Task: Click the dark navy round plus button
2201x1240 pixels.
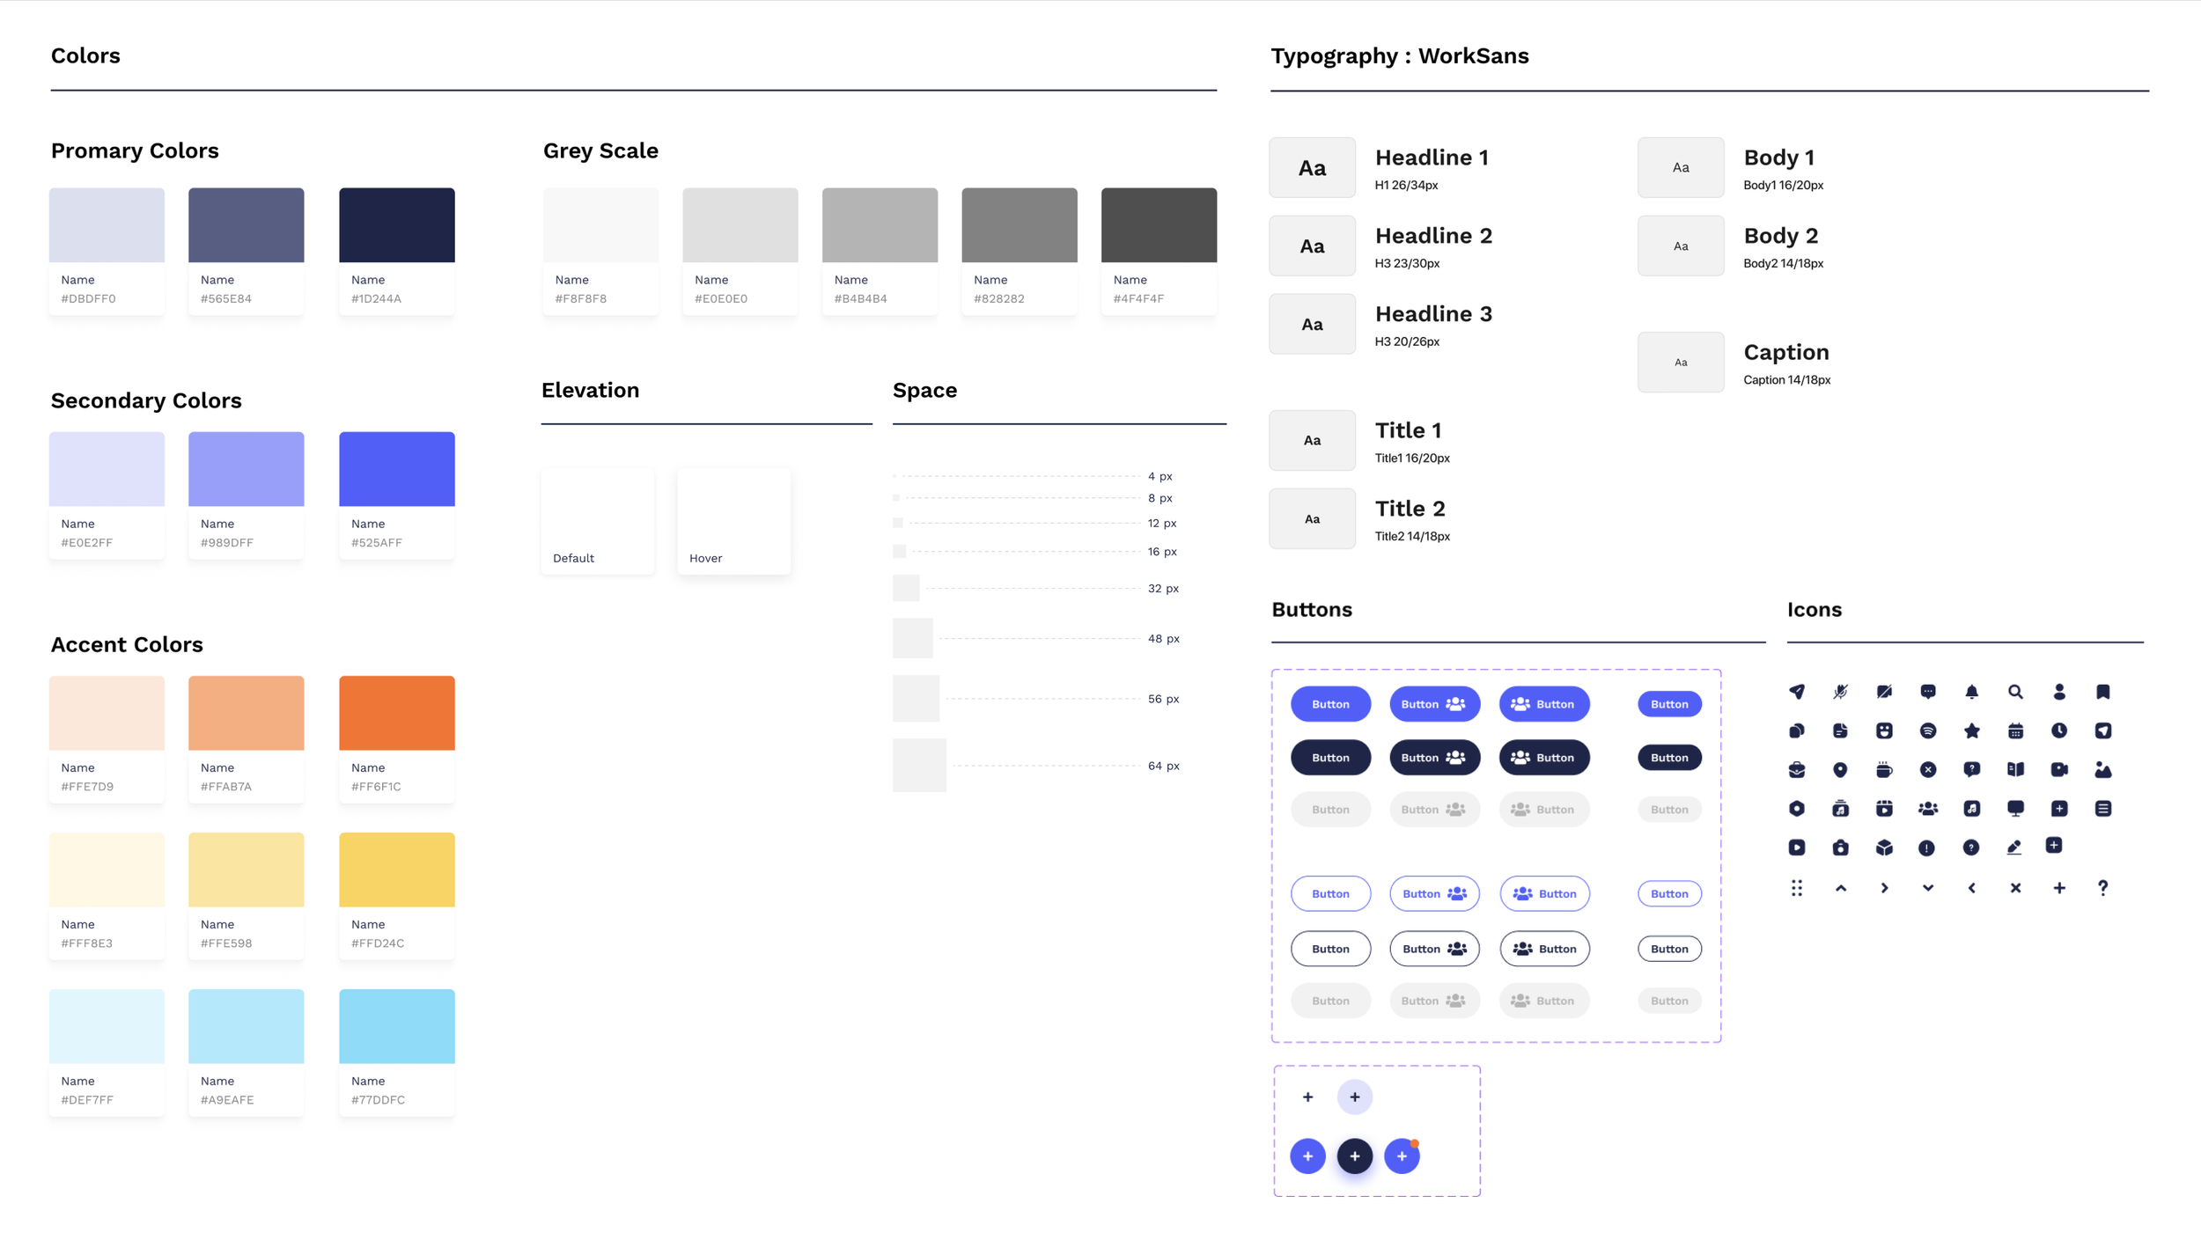Action: [x=1354, y=1156]
